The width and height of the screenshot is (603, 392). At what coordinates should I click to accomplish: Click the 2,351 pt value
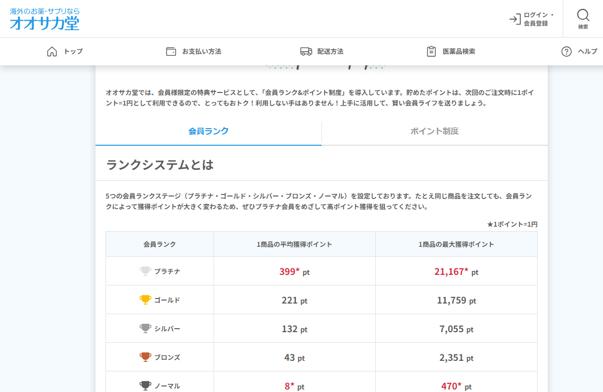coord(456,358)
